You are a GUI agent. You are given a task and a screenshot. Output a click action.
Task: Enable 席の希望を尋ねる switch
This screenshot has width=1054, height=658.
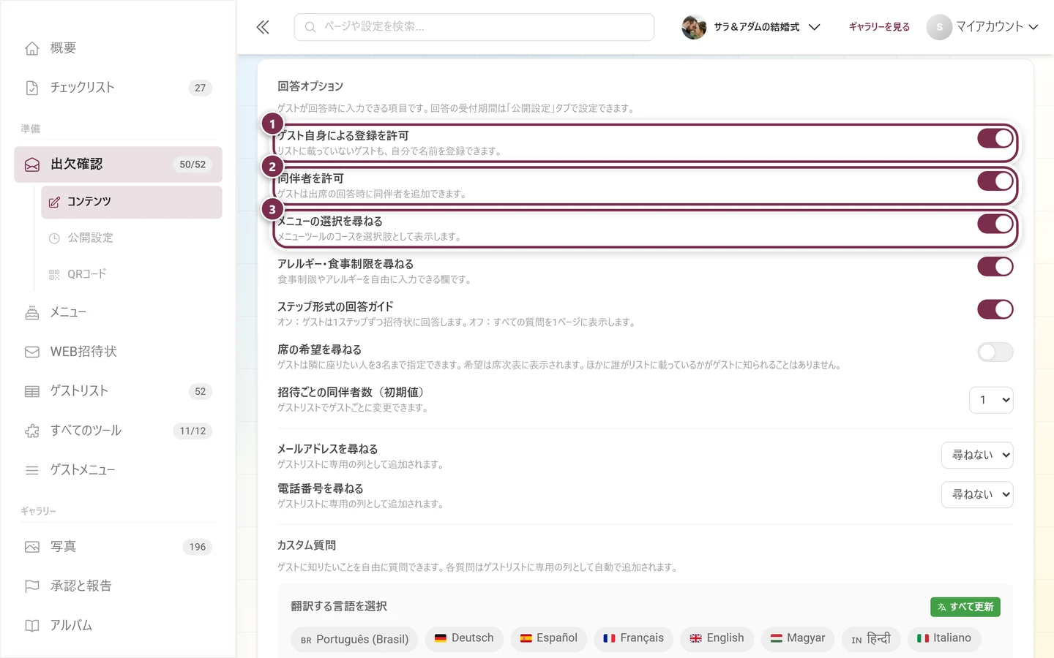tap(995, 352)
